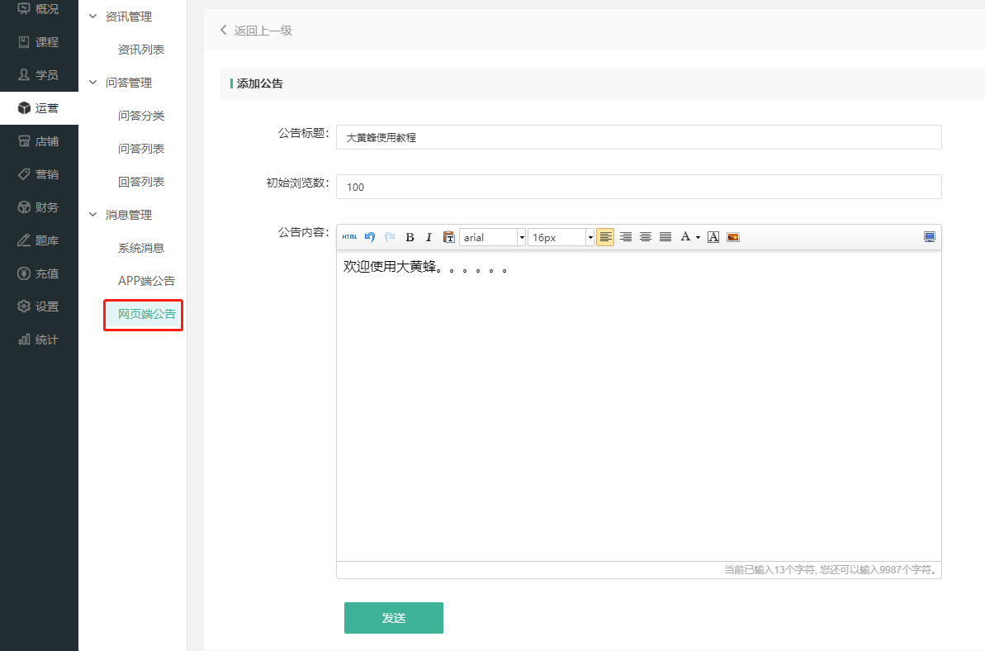Click 返回上一级 to go back
The width and height of the screenshot is (985, 651).
[x=256, y=31]
